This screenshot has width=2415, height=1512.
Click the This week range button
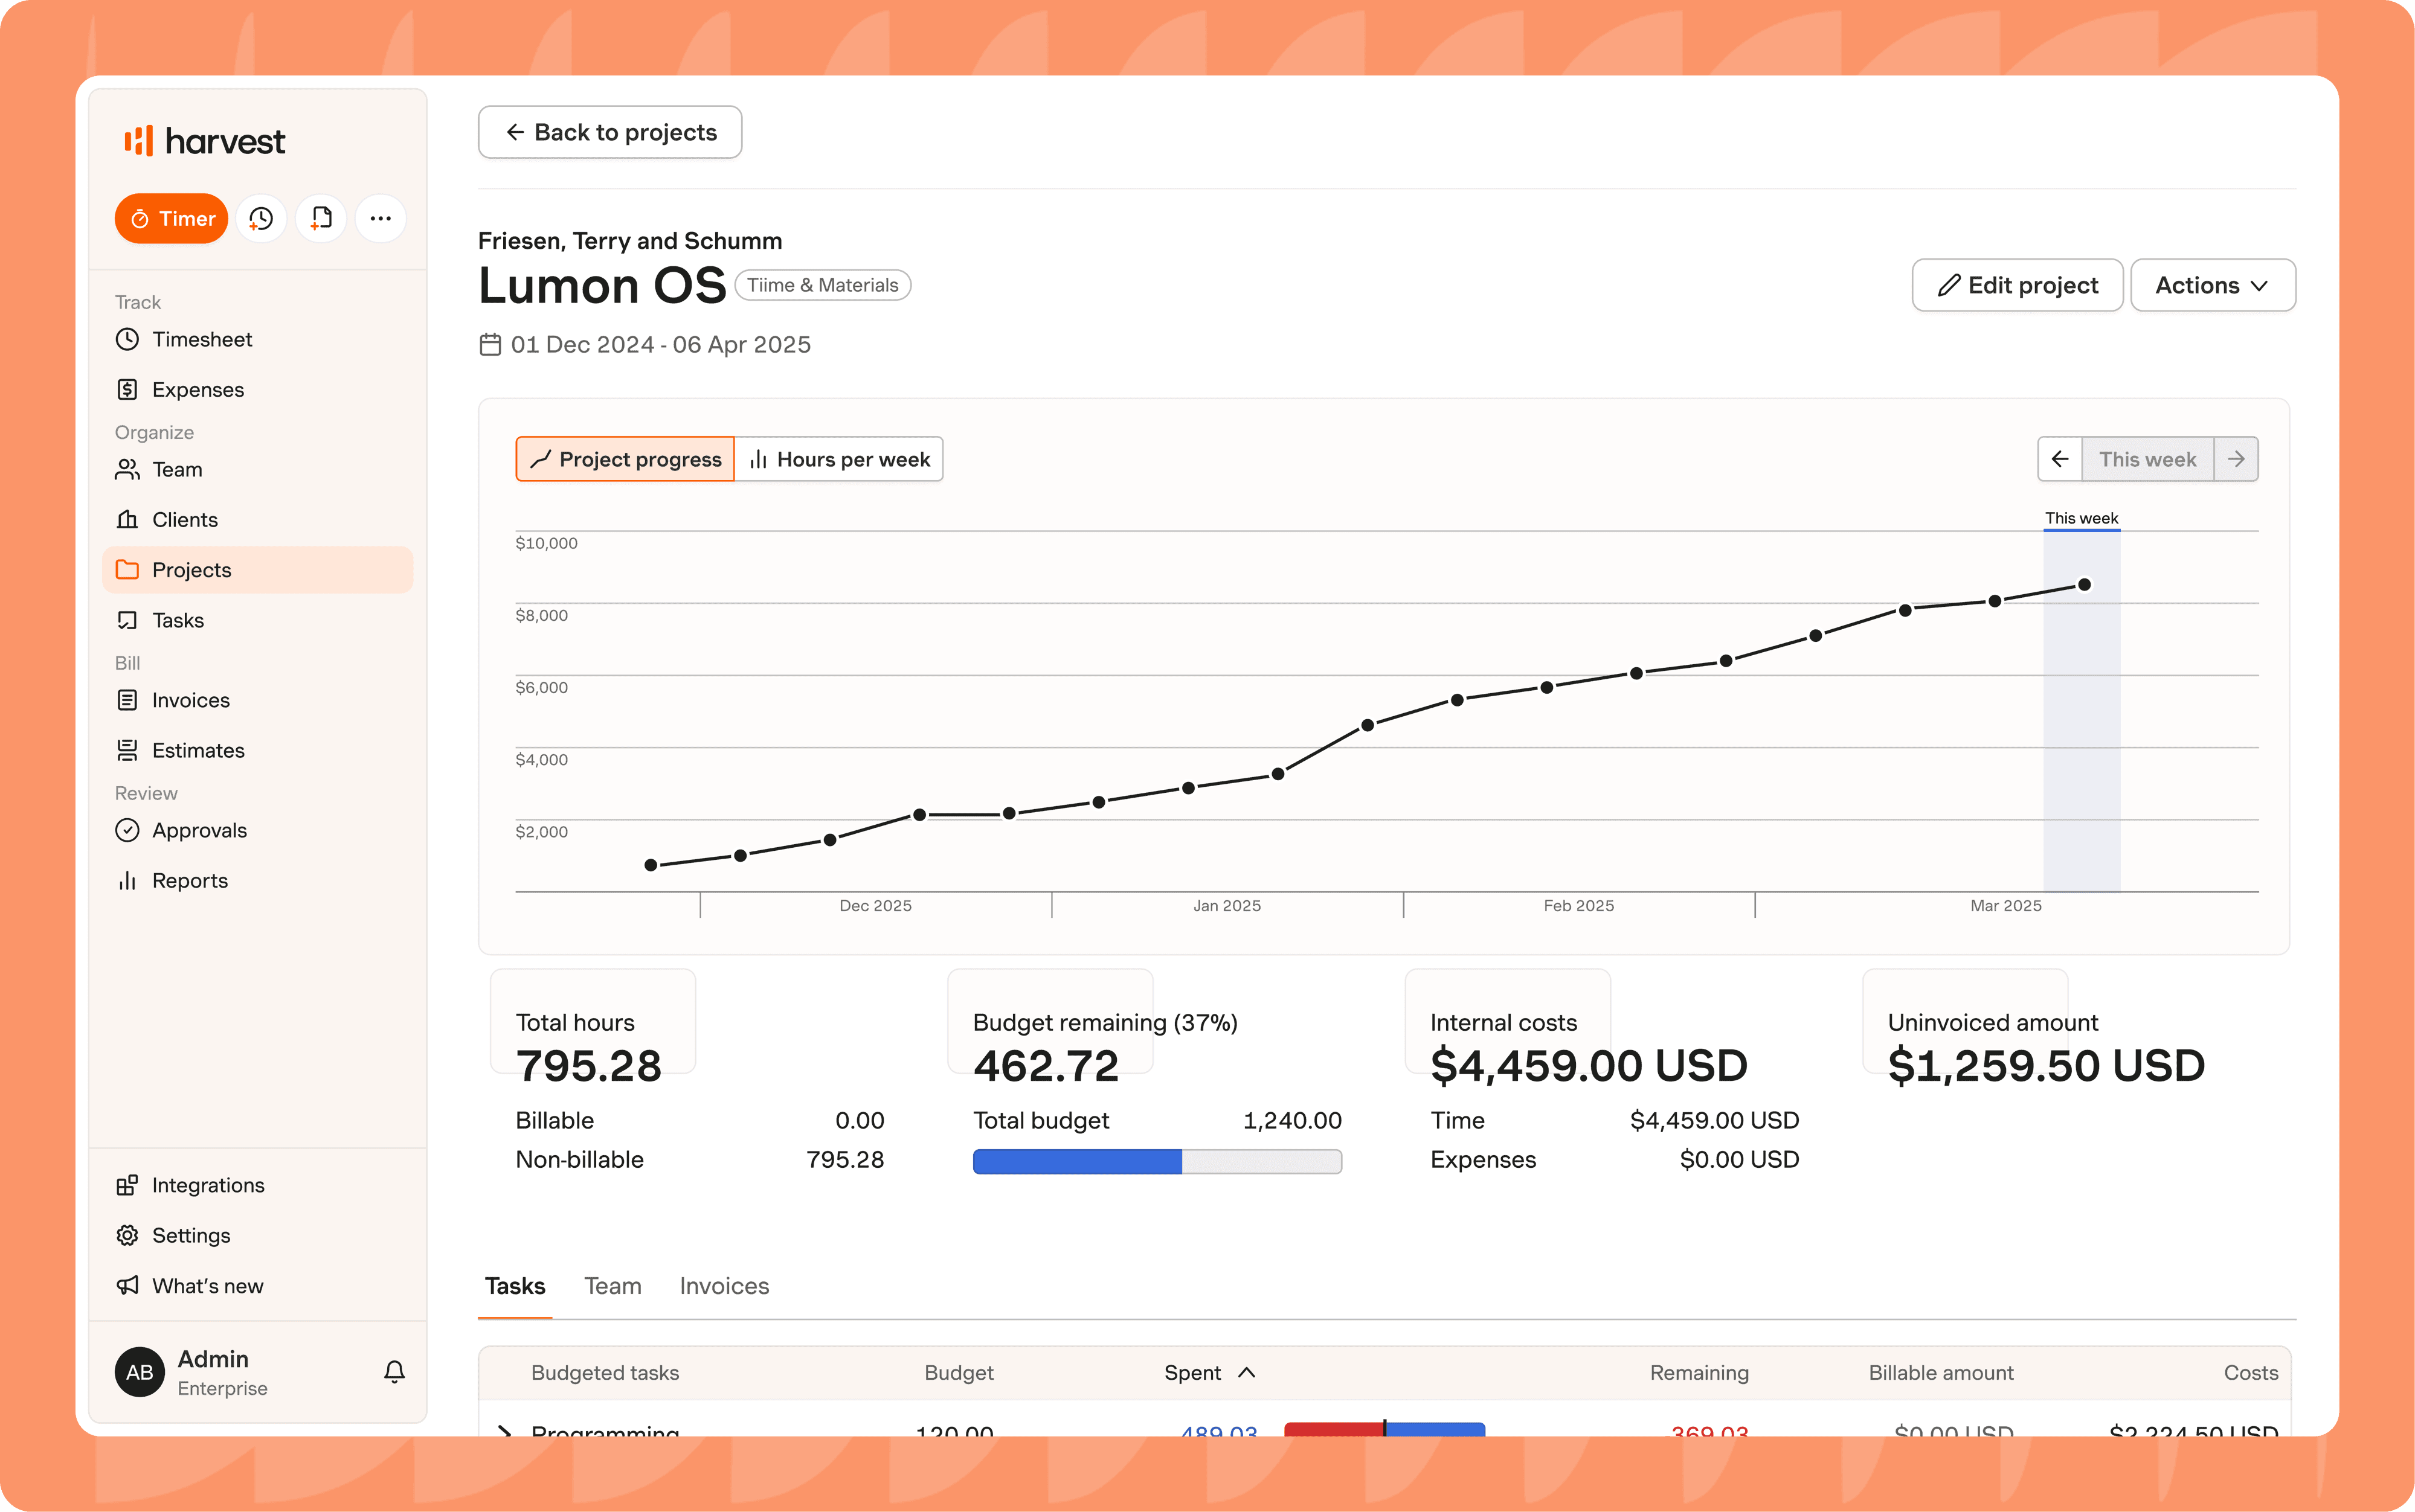(x=2147, y=459)
